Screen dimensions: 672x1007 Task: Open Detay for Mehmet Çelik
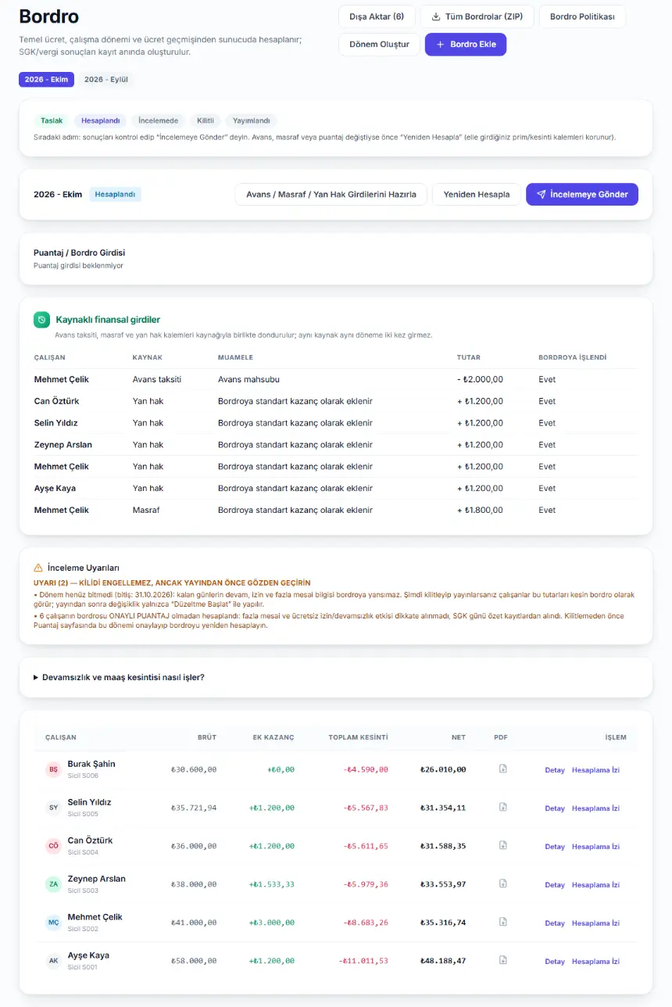click(555, 923)
